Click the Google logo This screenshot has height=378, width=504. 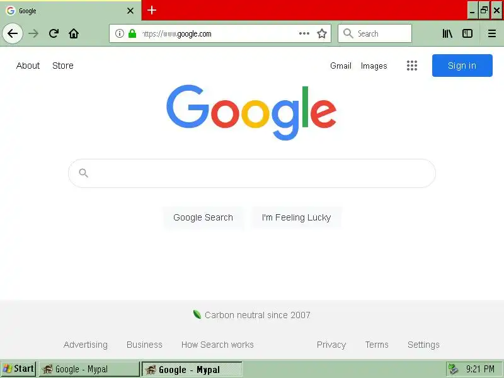[251, 112]
